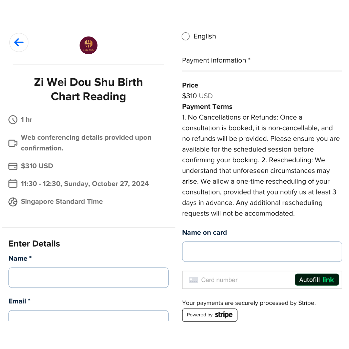
Task: Click the maroon company logo
Action: click(x=88, y=46)
